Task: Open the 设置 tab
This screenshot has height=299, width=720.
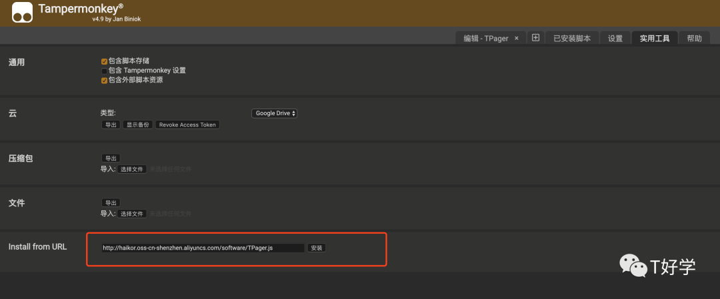Action: 615,39
